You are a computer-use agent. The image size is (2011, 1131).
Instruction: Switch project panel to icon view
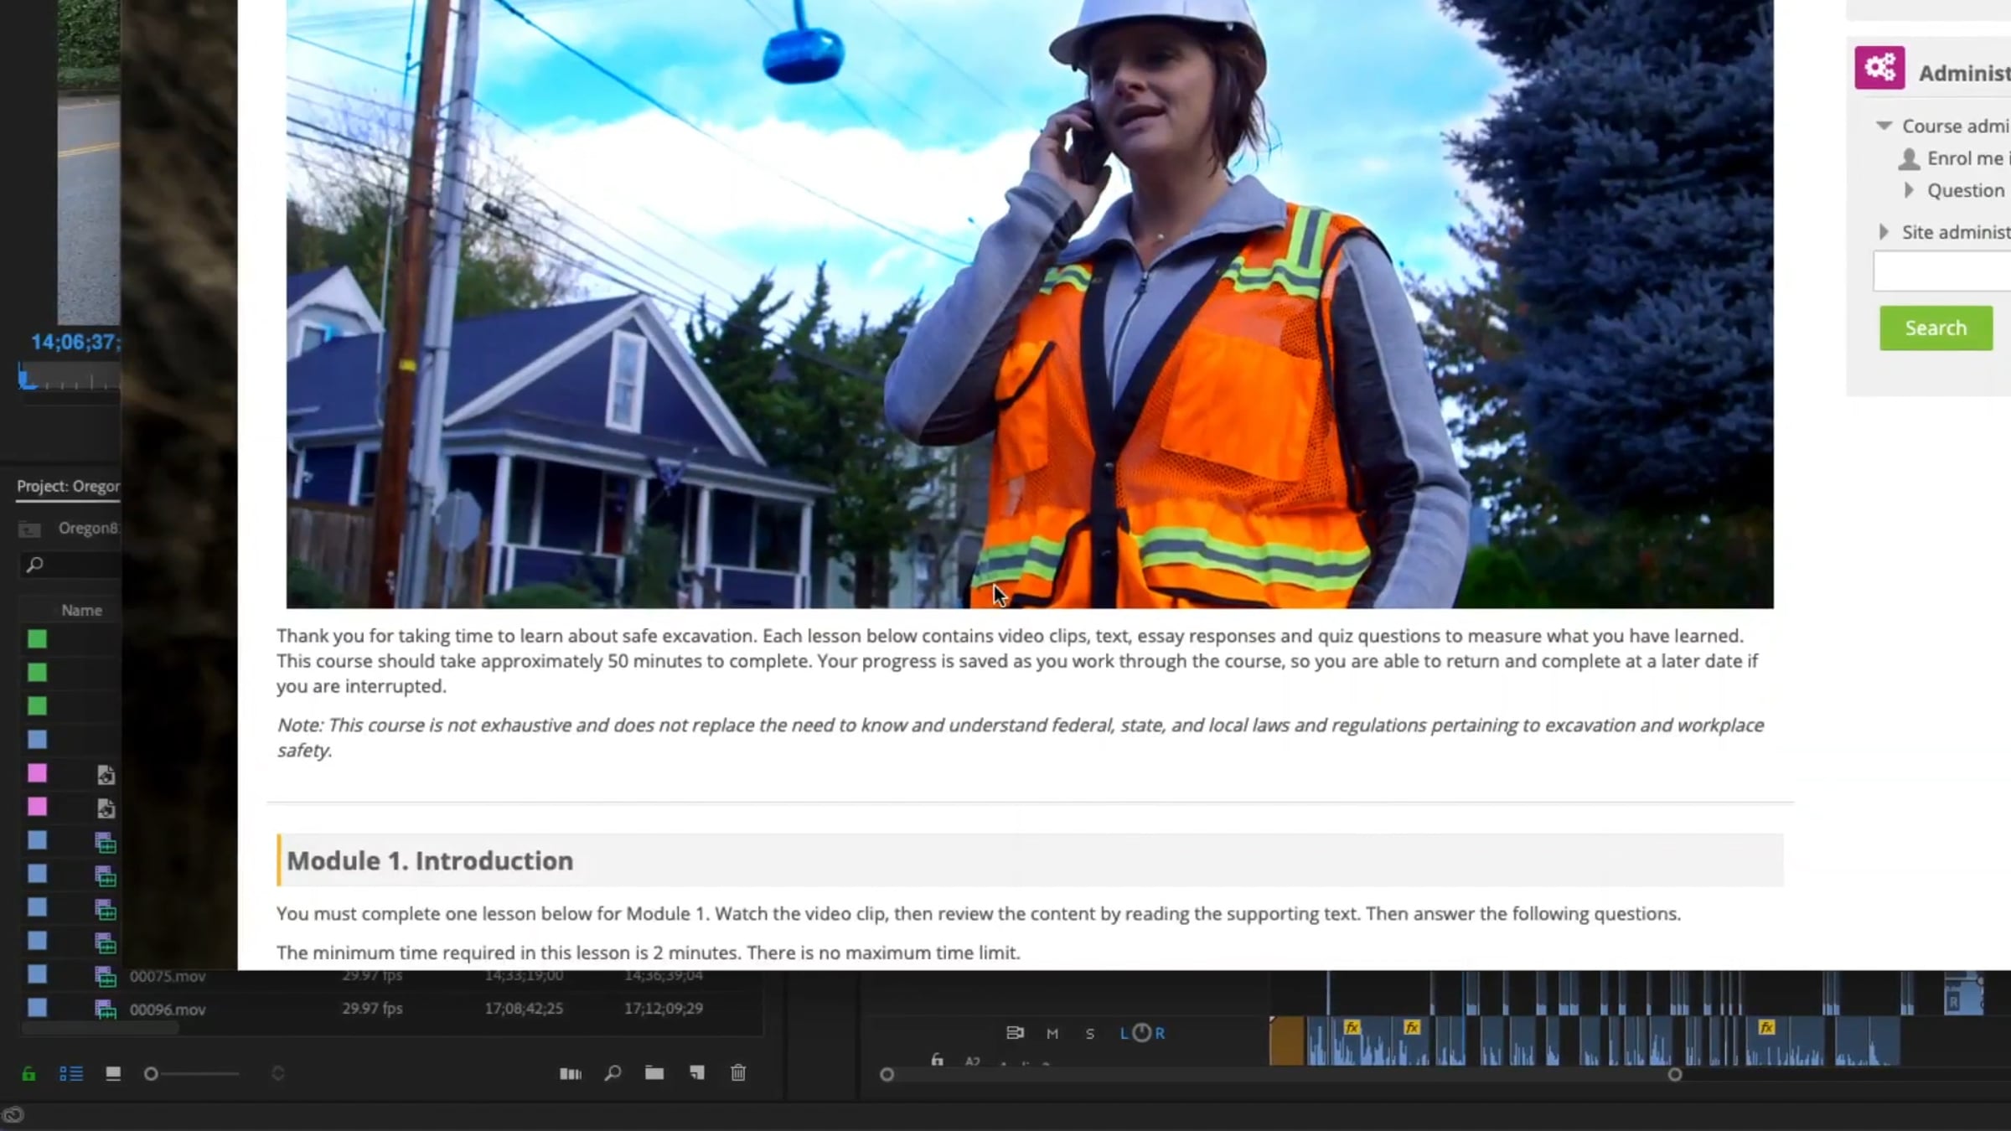coord(113,1073)
